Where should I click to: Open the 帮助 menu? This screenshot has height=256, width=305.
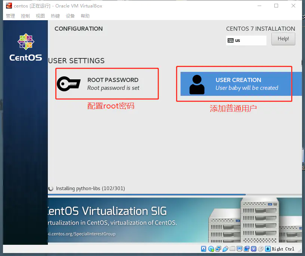coord(85,16)
